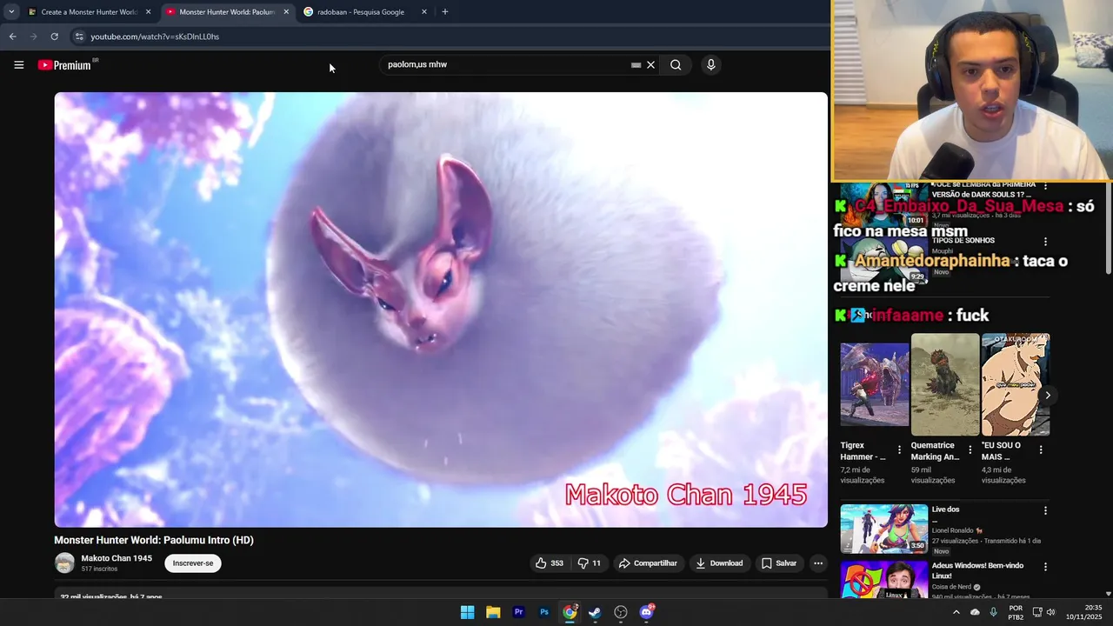Click the video title 'Monster Hunter World: Paolumu Intro (HD)'
This screenshot has height=626, width=1113.
tap(154, 540)
